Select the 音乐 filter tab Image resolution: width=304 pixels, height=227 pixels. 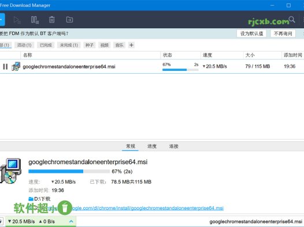click(119, 45)
